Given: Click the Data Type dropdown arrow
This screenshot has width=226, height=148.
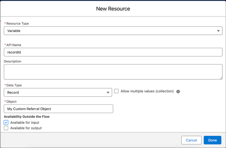Looking at the screenshot, I should 108,93.
